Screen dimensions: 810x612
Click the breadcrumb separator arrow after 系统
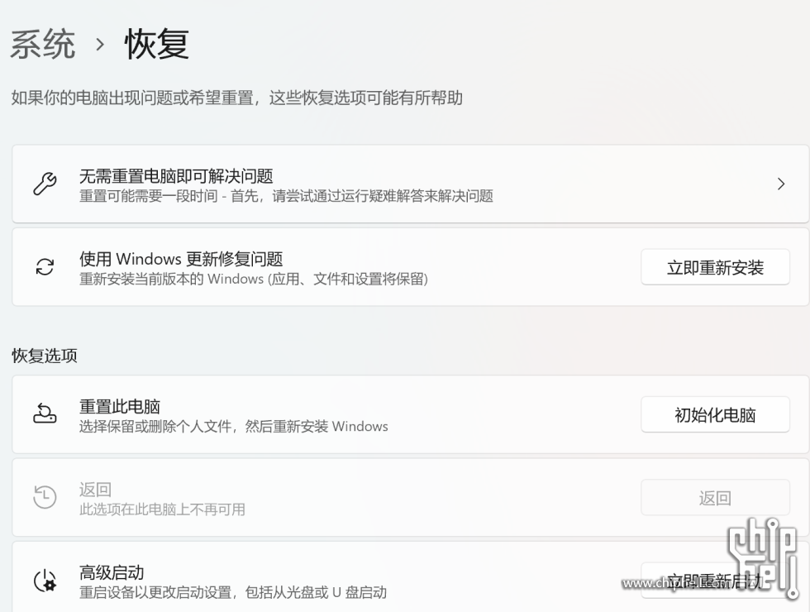coord(100,45)
